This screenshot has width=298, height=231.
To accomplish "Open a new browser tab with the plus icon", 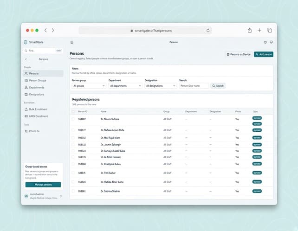I will pos(259,30).
